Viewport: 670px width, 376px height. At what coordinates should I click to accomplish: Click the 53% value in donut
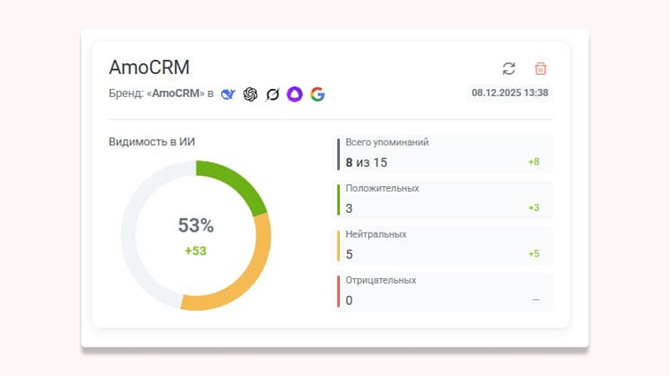coord(195,225)
